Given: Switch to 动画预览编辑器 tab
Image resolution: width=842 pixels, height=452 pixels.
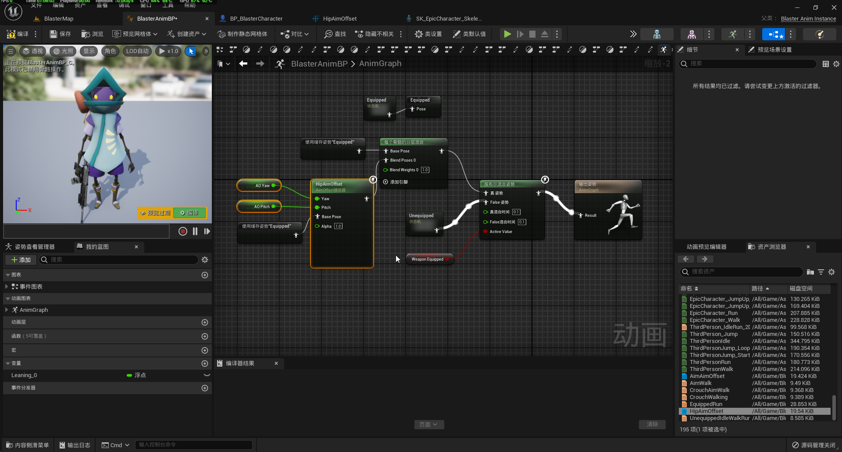Looking at the screenshot, I should click(706, 247).
